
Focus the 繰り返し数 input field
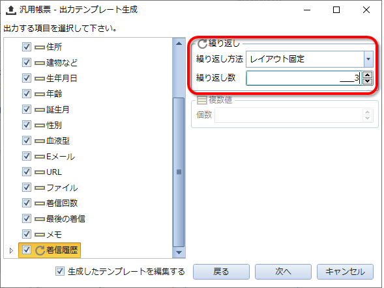point(304,78)
